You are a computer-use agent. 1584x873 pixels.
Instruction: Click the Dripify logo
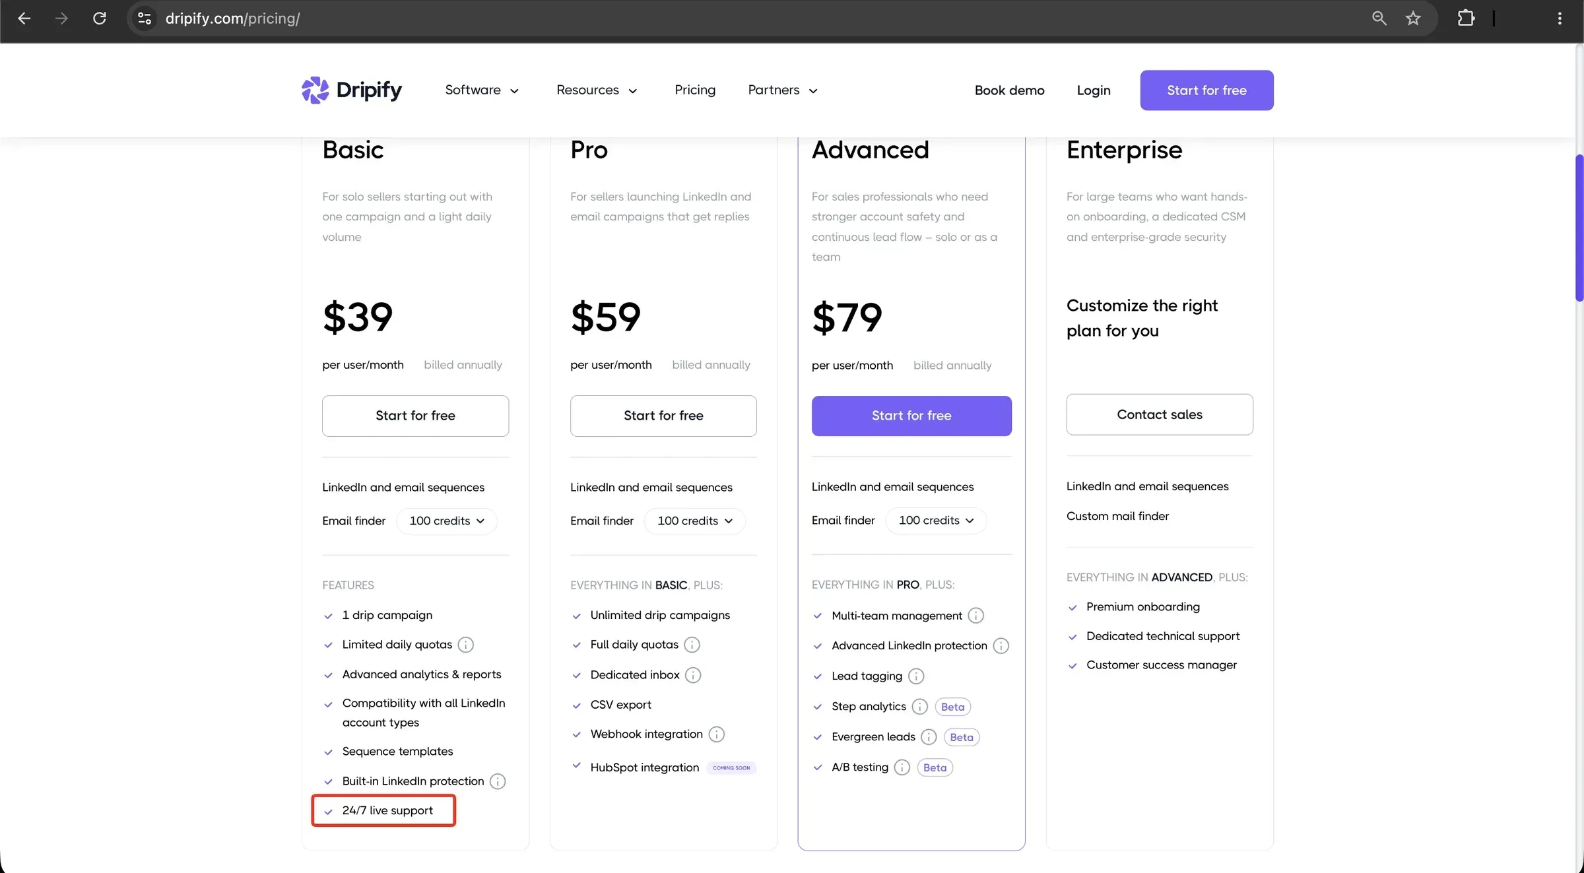[352, 90]
